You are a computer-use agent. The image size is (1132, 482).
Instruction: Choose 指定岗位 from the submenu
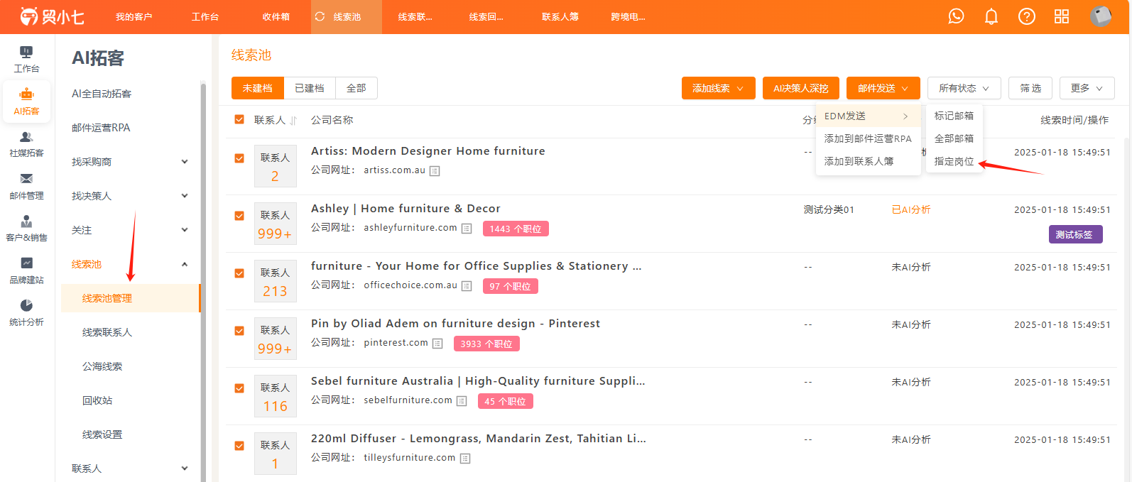coord(954,161)
